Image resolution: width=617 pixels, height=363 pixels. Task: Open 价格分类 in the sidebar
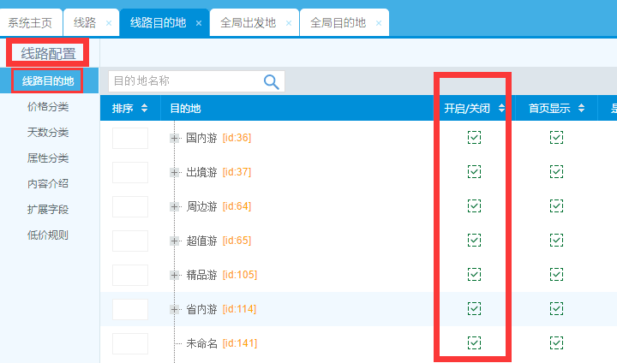[x=48, y=107]
